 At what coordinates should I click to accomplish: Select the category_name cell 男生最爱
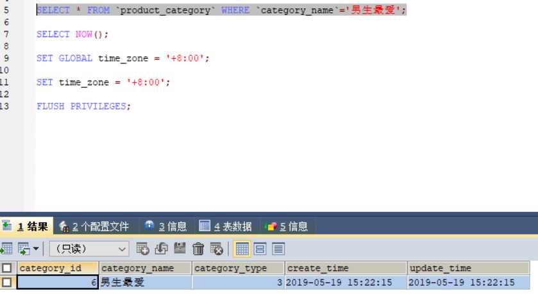click(x=145, y=282)
